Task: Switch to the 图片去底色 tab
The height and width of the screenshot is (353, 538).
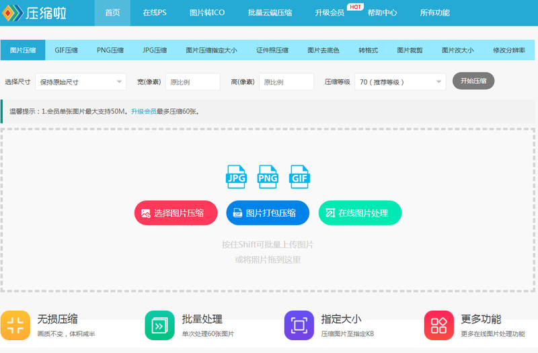Action: click(323, 50)
